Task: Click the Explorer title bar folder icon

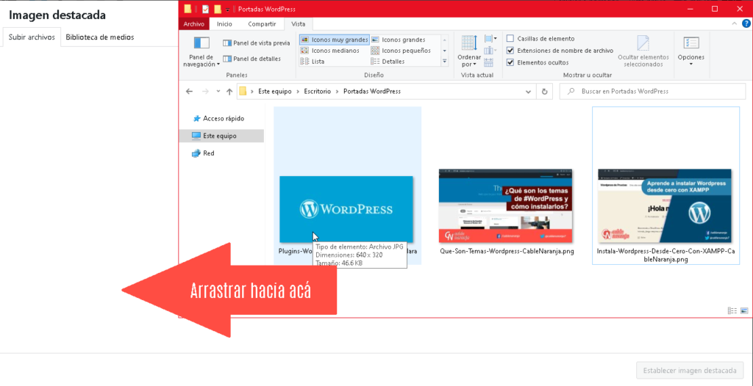Action: click(x=188, y=9)
